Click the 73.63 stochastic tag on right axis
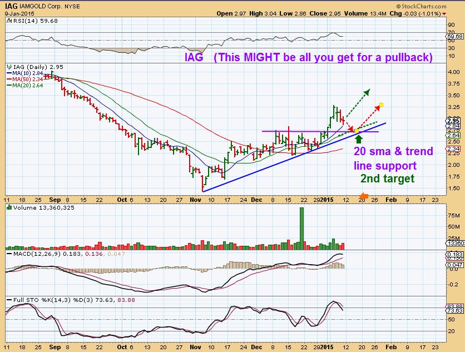The height and width of the screenshot is (352, 465). coord(455,310)
